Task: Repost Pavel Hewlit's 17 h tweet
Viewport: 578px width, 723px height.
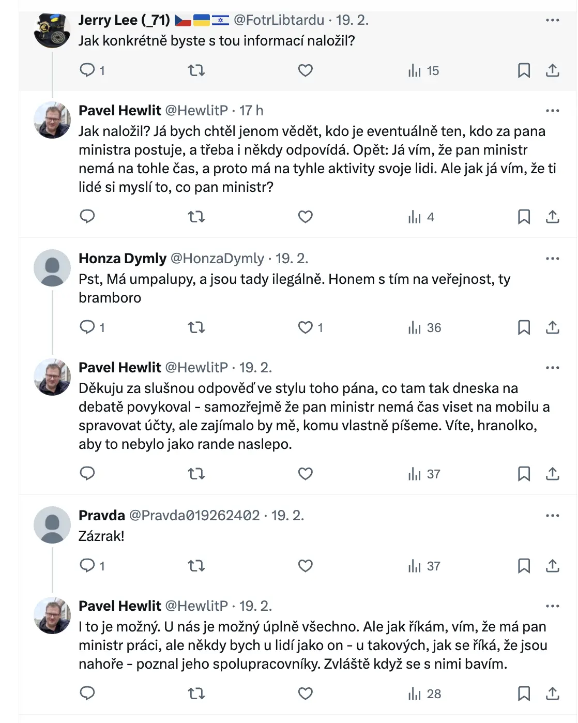Action: pos(196,217)
